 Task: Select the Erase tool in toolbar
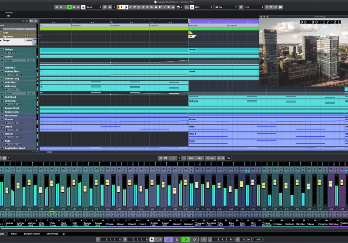134,7
